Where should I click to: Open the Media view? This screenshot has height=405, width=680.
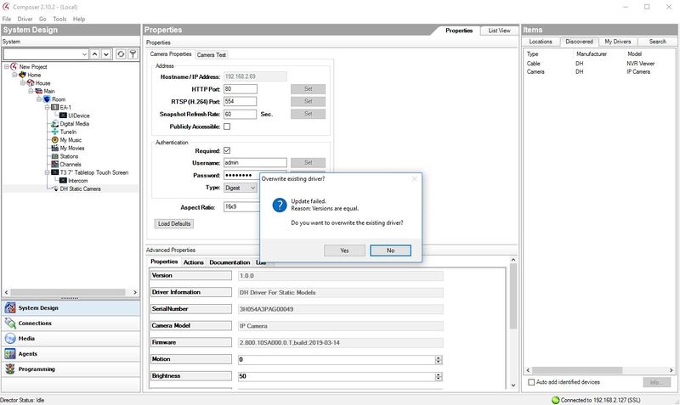[71, 338]
